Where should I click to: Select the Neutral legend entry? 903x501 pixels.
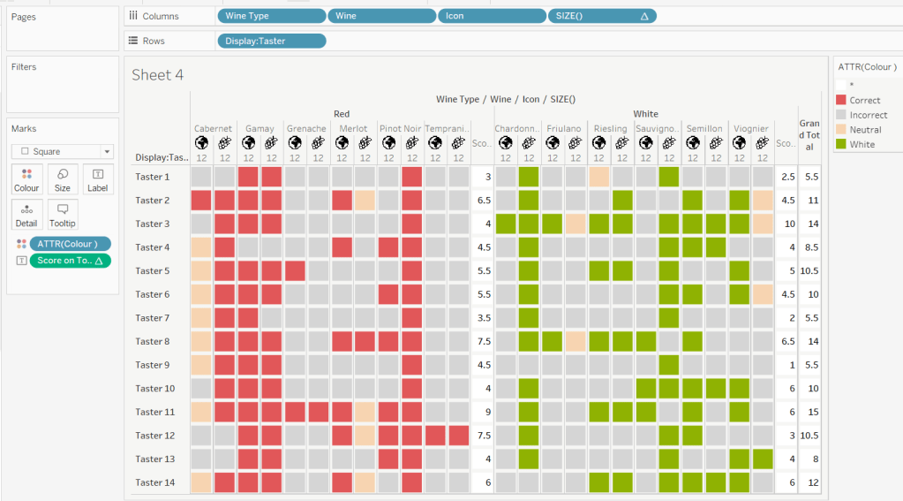click(865, 130)
